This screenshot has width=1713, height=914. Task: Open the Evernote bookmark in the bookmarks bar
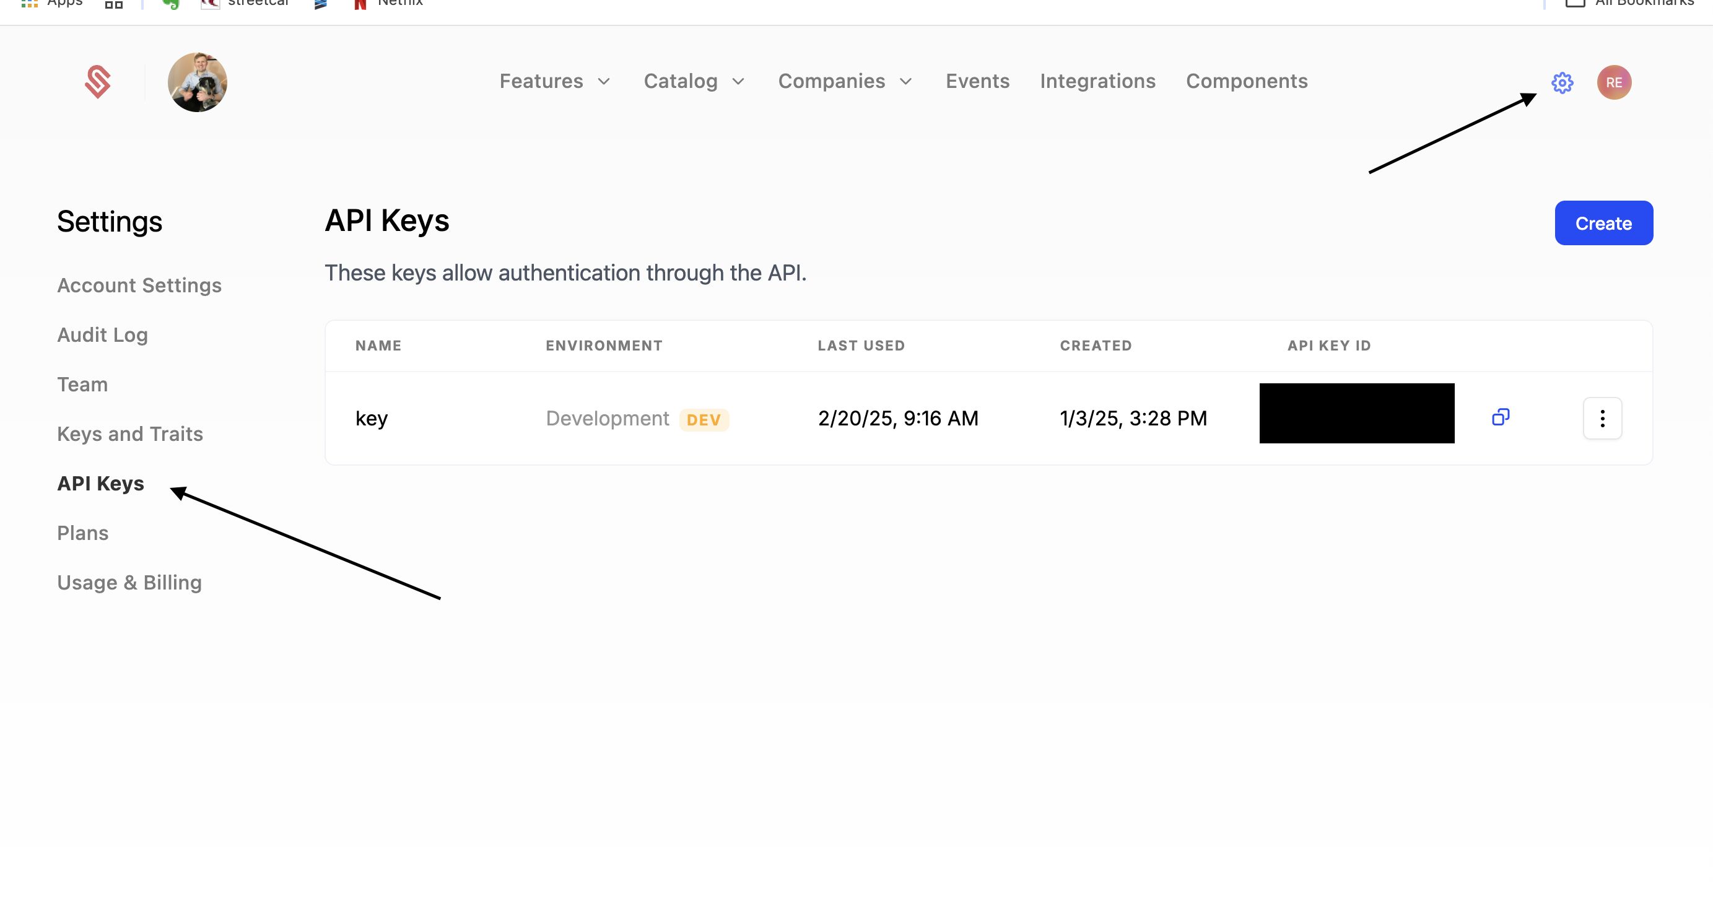click(x=171, y=3)
